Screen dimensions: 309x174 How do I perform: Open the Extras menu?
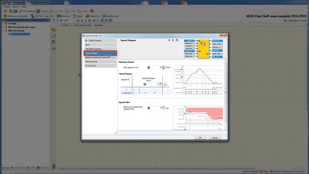tap(24, 6)
